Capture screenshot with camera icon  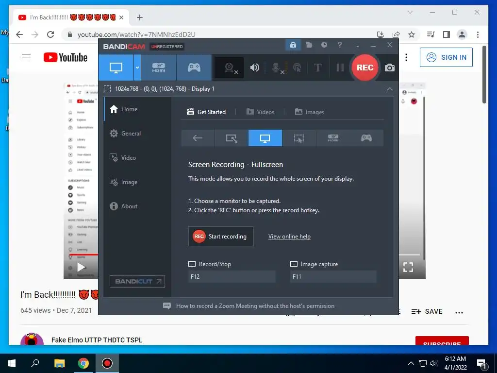pos(390,68)
